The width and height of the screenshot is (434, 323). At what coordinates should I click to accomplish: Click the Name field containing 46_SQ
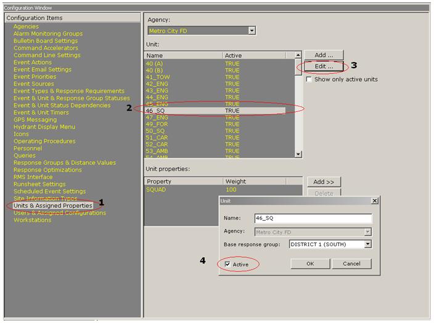click(313, 218)
